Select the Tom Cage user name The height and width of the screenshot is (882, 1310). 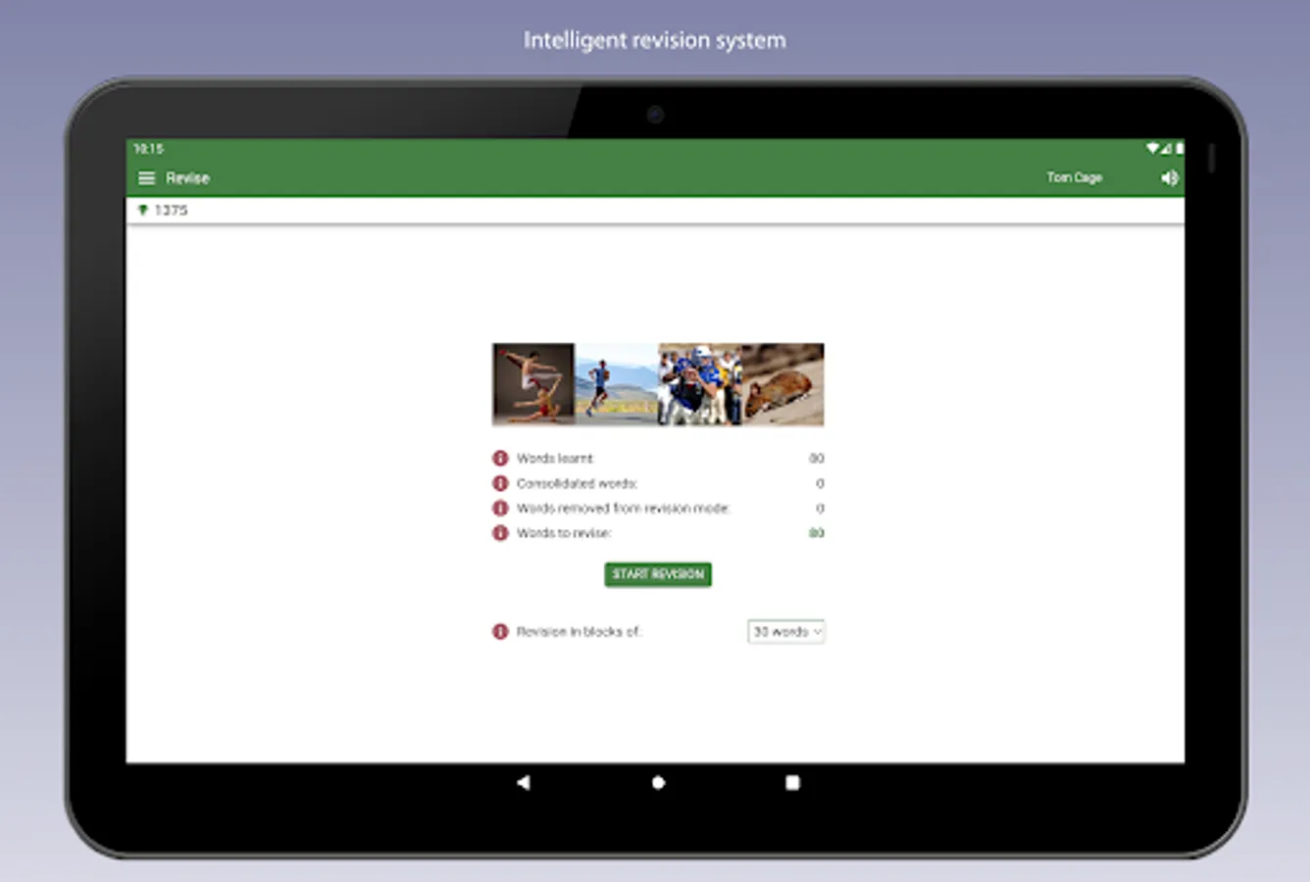point(1075,177)
